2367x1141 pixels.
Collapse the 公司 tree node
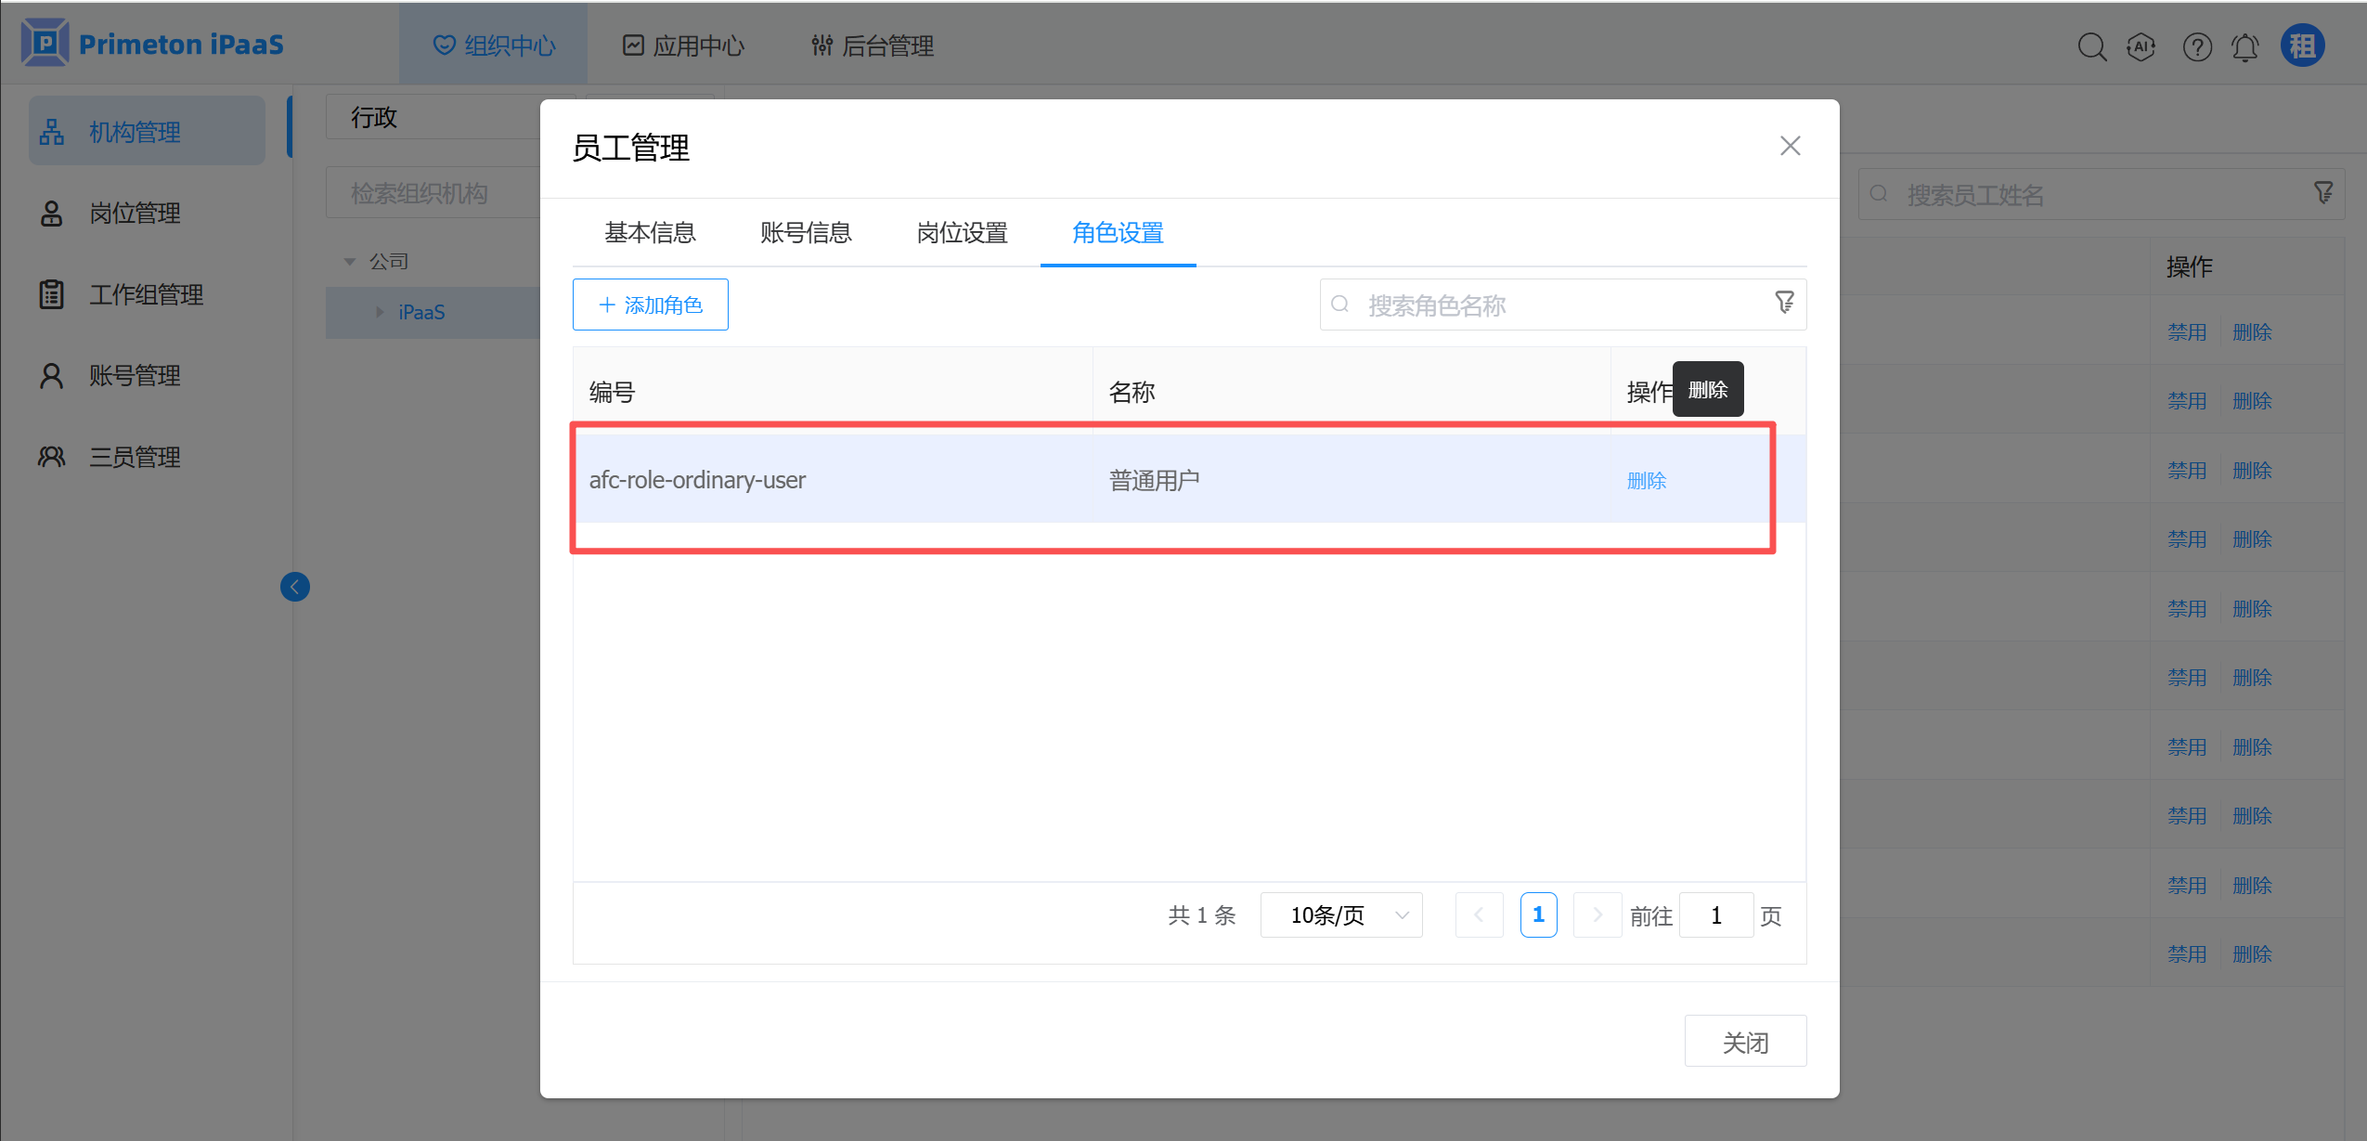coord(350,262)
